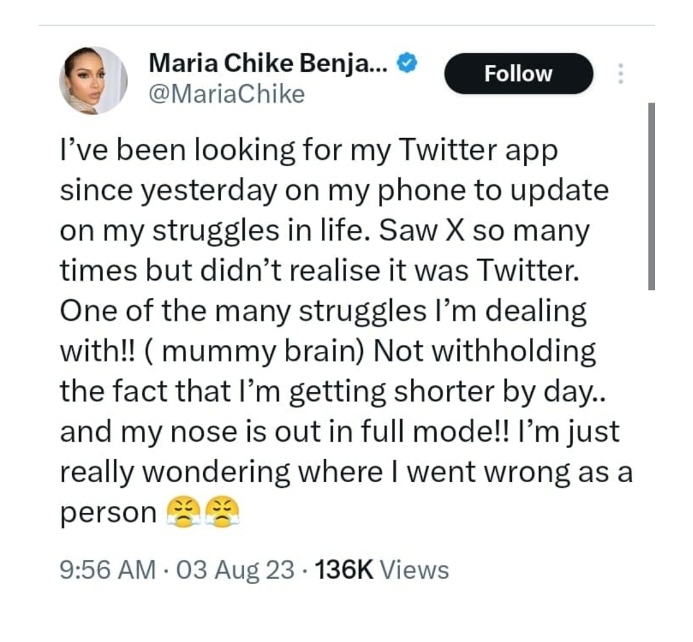Follow the @MariaChike account
The height and width of the screenshot is (642, 693).
(x=518, y=73)
